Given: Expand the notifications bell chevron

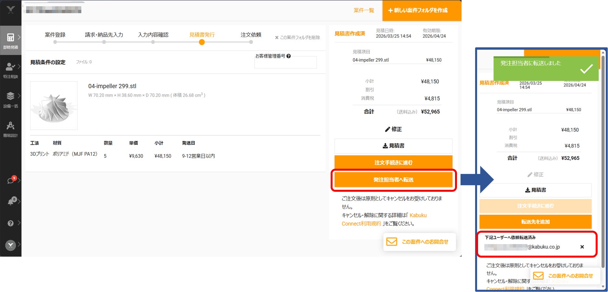Looking at the screenshot, I should click(19, 202).
